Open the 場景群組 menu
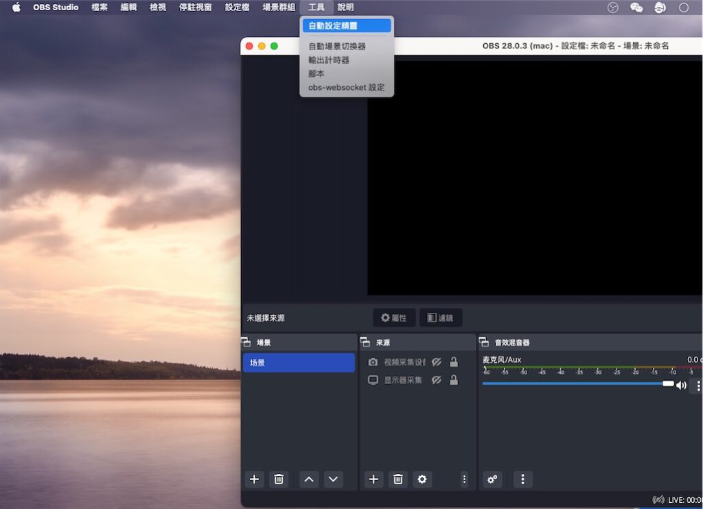 (x=279, y=7)
